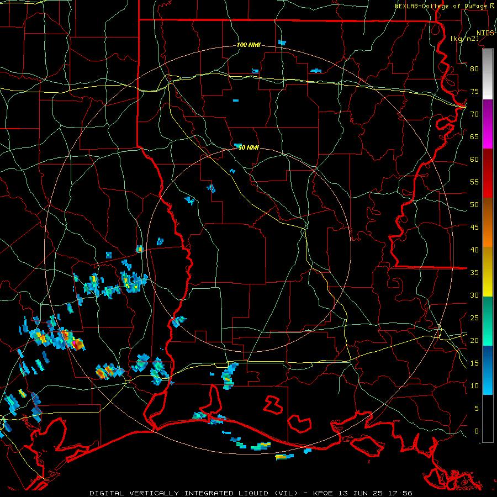Viewport: 497px width, 497px height.
Task: Click the green band of the VIL color bar
Action: (x=488, y=321)
